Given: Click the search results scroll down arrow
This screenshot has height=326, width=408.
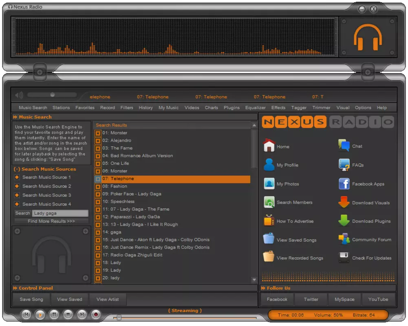Looking at the screenshot, I should (254, 280).
